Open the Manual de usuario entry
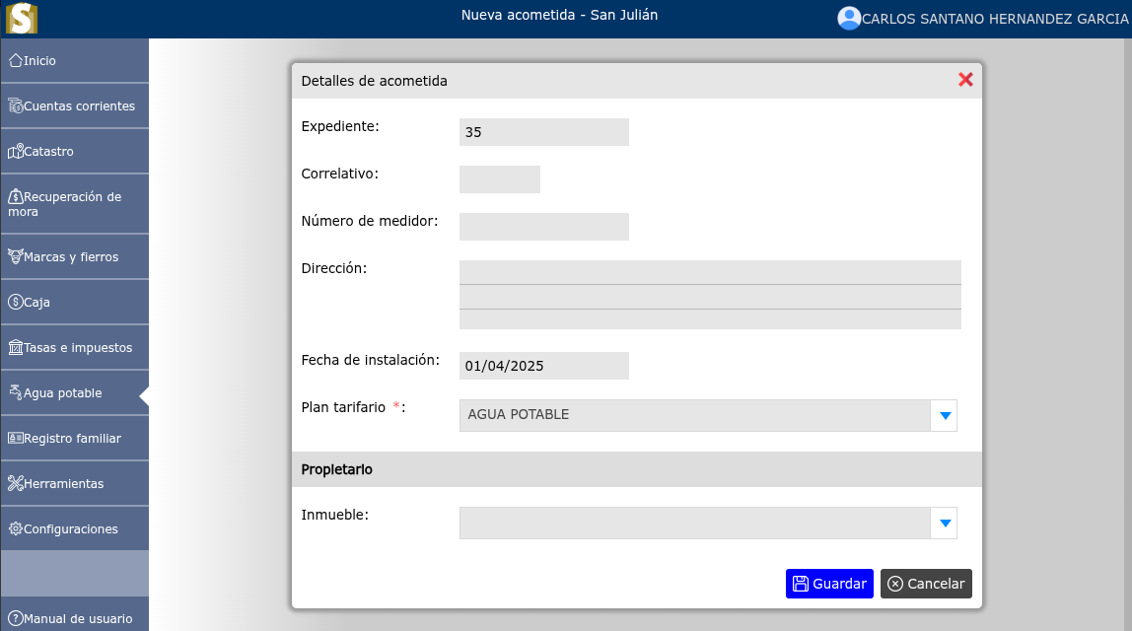The height and width of the screenshot is (631, 1132). 74,617
